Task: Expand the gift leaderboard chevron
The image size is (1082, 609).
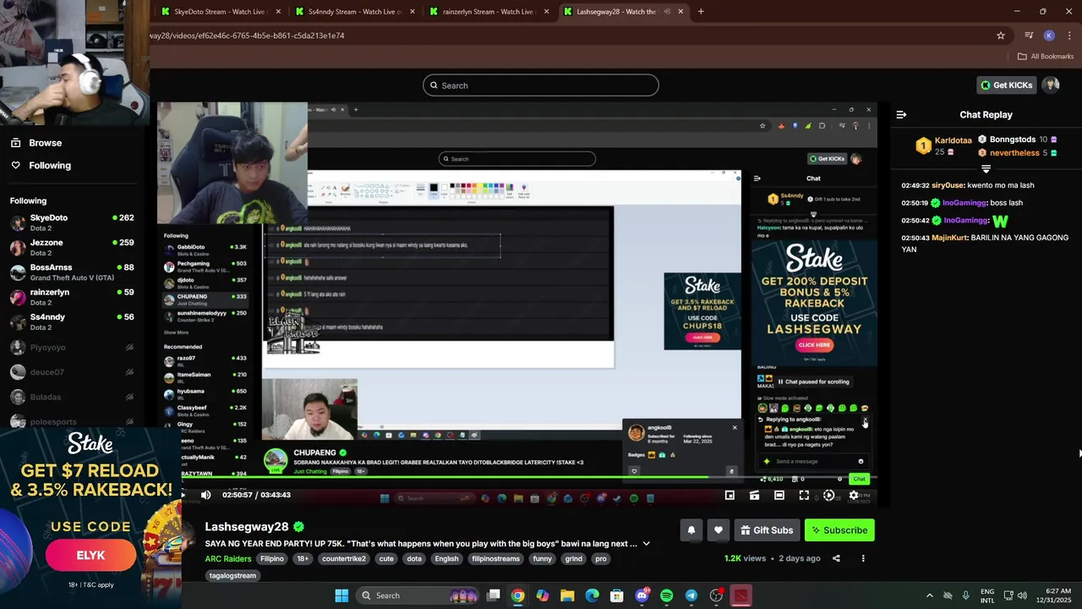Action: (x=986, y=169)
